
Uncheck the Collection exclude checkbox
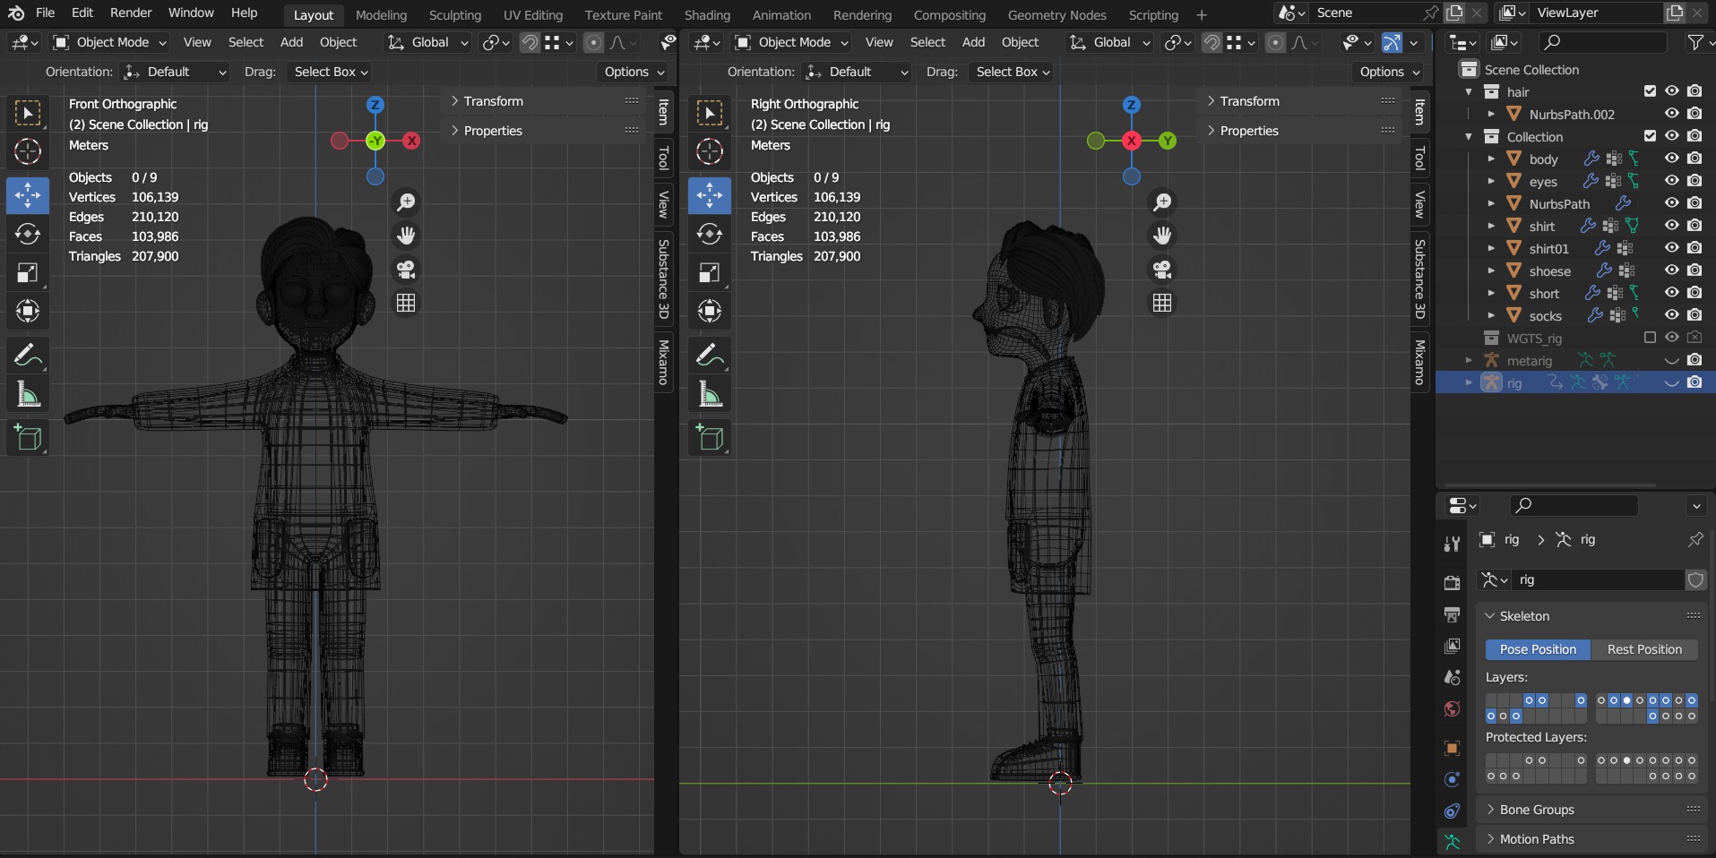coord(1650,136)
